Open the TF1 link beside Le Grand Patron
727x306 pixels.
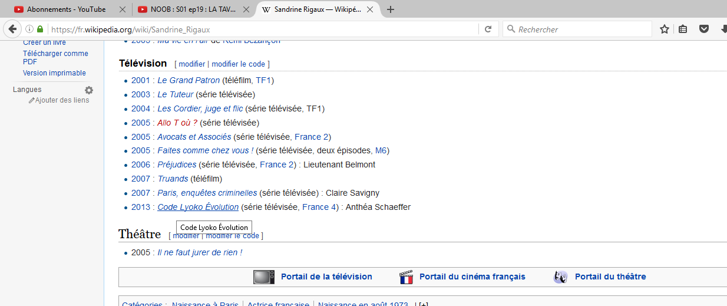[263, 80]
